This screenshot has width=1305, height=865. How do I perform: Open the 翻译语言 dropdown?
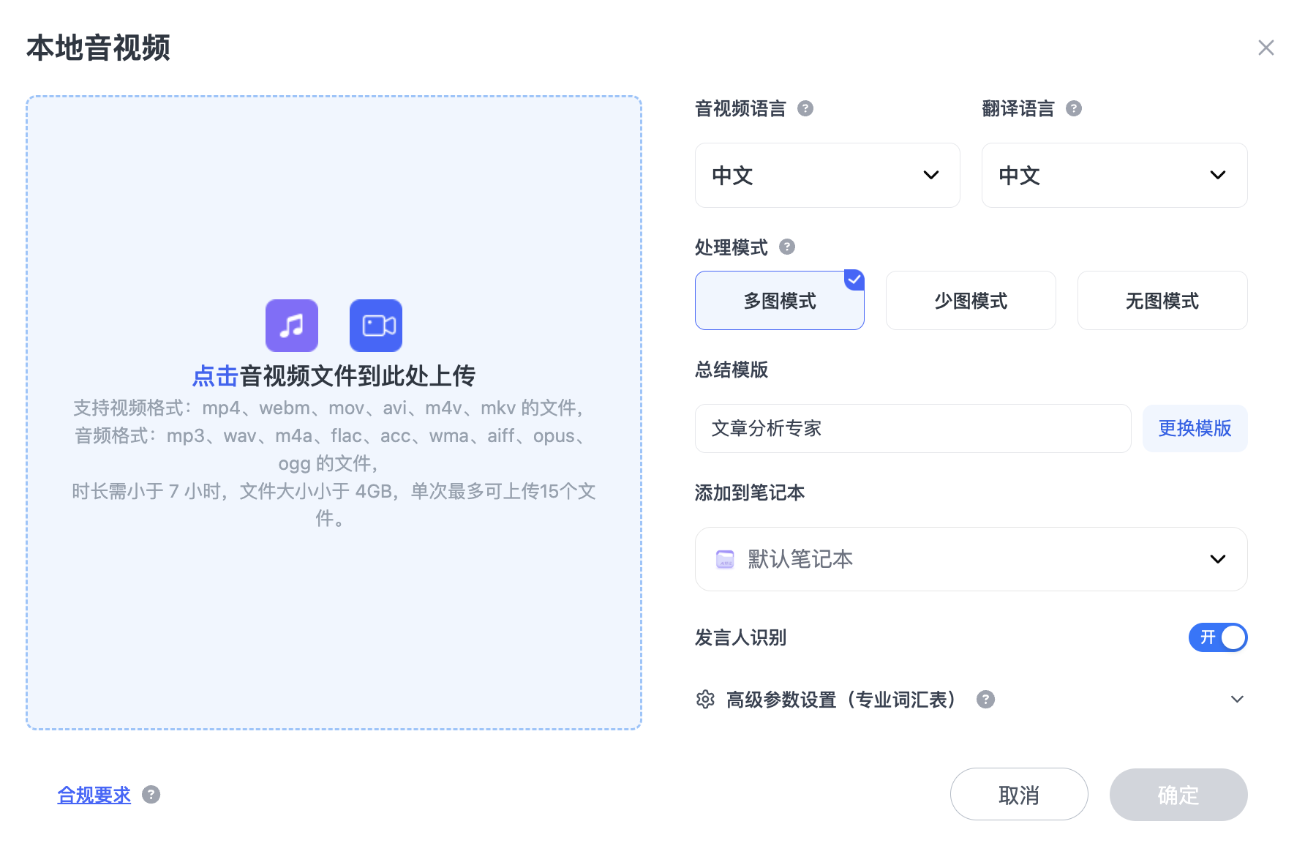[x=1115, y=176]
